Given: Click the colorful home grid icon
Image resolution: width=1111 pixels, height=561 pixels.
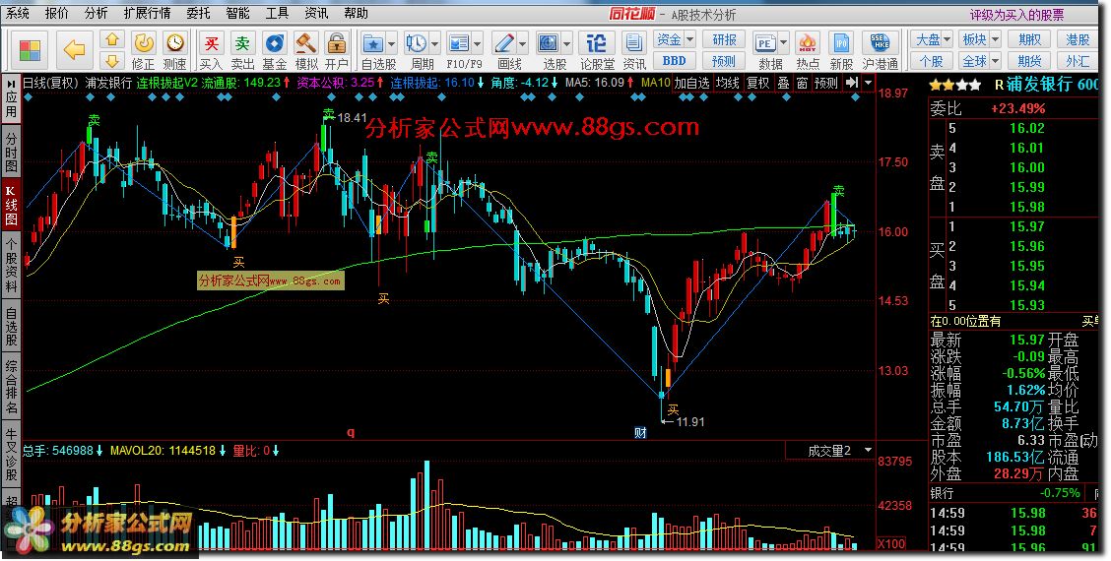Looking at the screenshot, I should point(30,50).
